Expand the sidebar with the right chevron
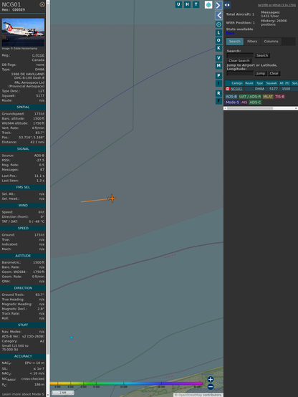Viewport: 298px width, 397px height. (218, 5)
